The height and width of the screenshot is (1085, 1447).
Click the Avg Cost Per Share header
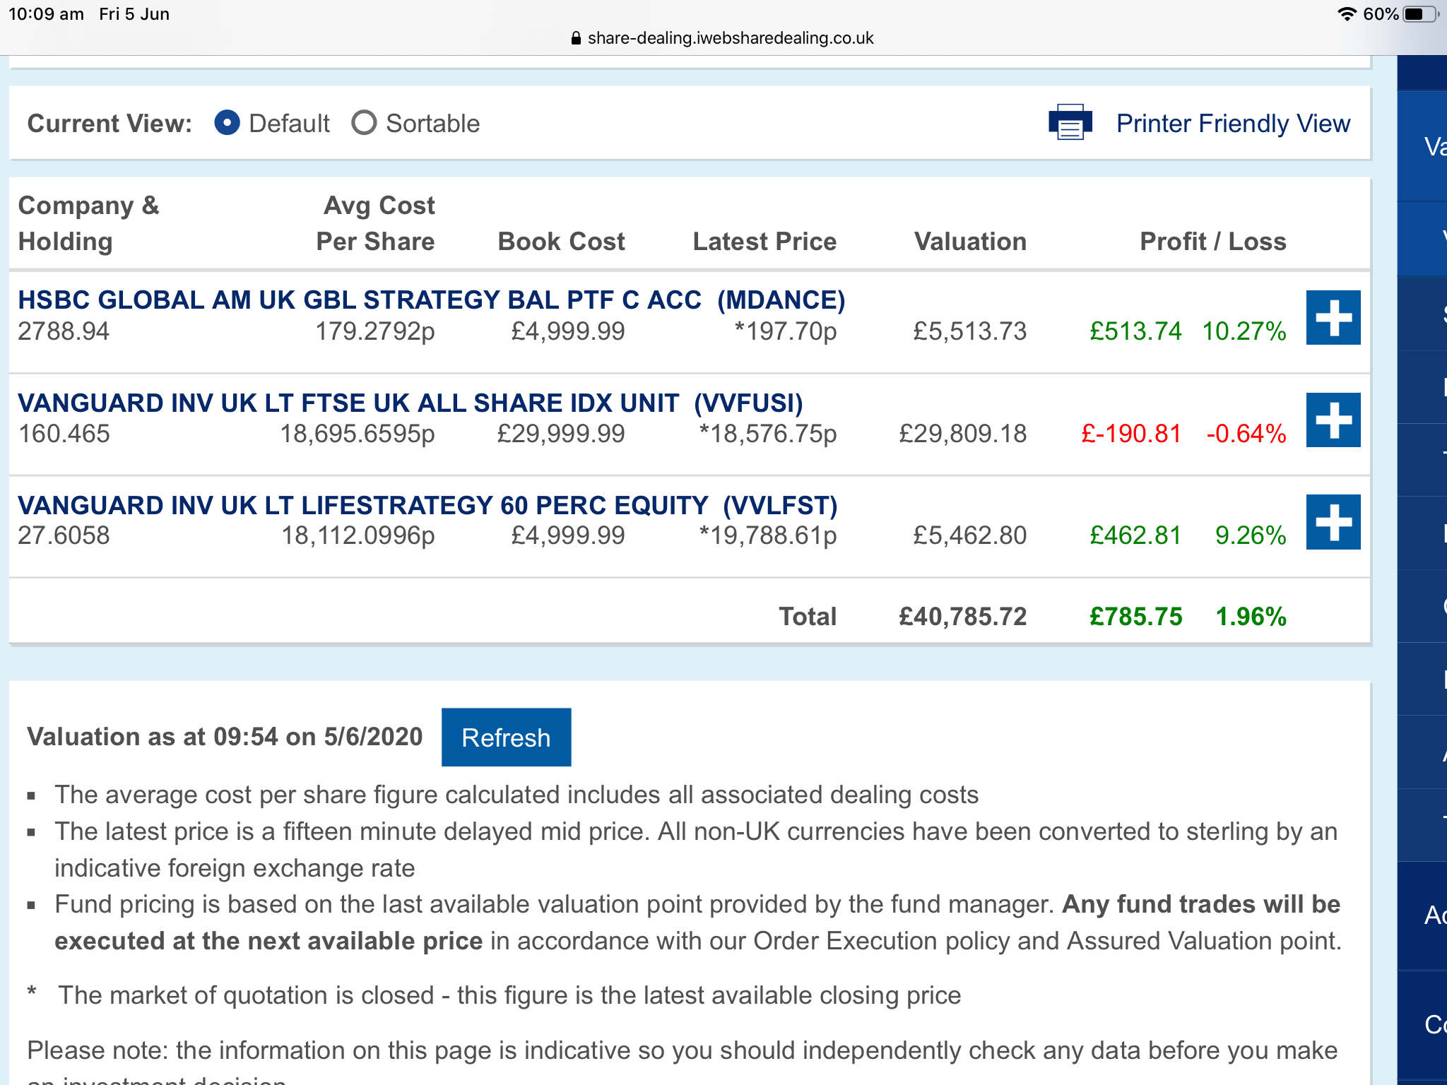pos(375,223)
